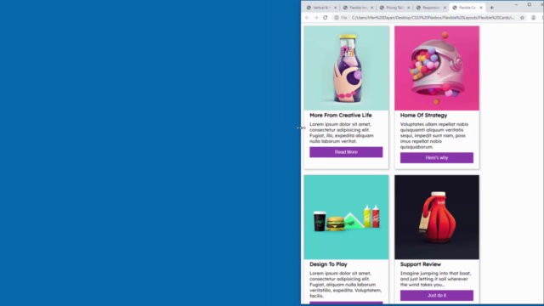
Task: Click the 'More From Creative Life' heading
Action: pyautogui.click(x=340, y=116)
